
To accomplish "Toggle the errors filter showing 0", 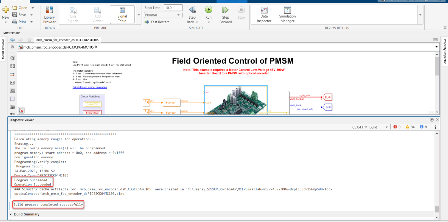I will [x=397, y=127].
